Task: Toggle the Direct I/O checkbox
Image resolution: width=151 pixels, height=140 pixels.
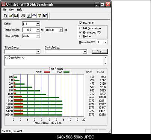Action: point(80,23)
